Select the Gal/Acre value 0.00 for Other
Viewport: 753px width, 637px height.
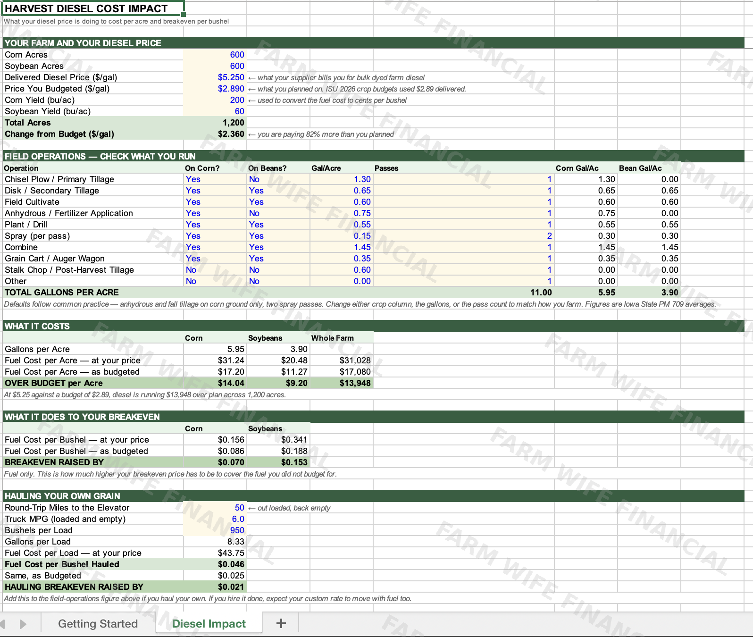pyautogui.click(x=342, y=281)
